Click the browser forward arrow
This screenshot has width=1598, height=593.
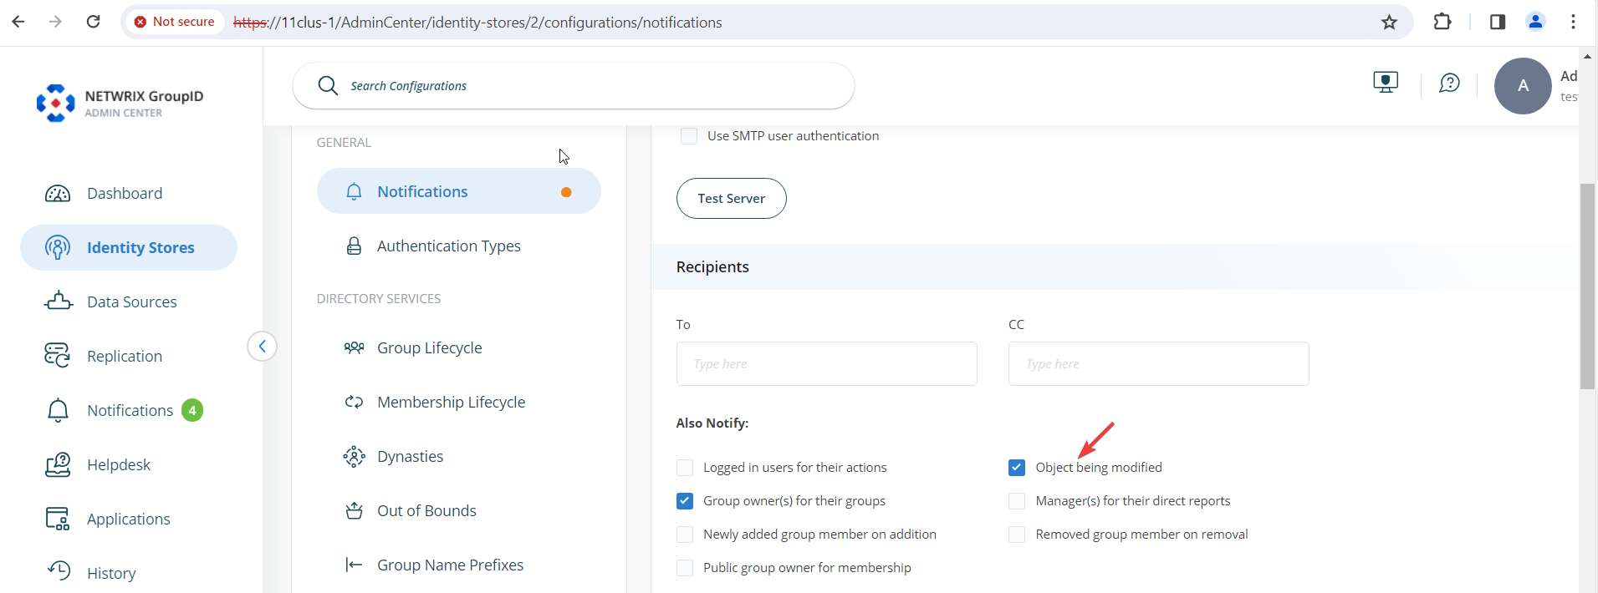(x=55, y=22)
